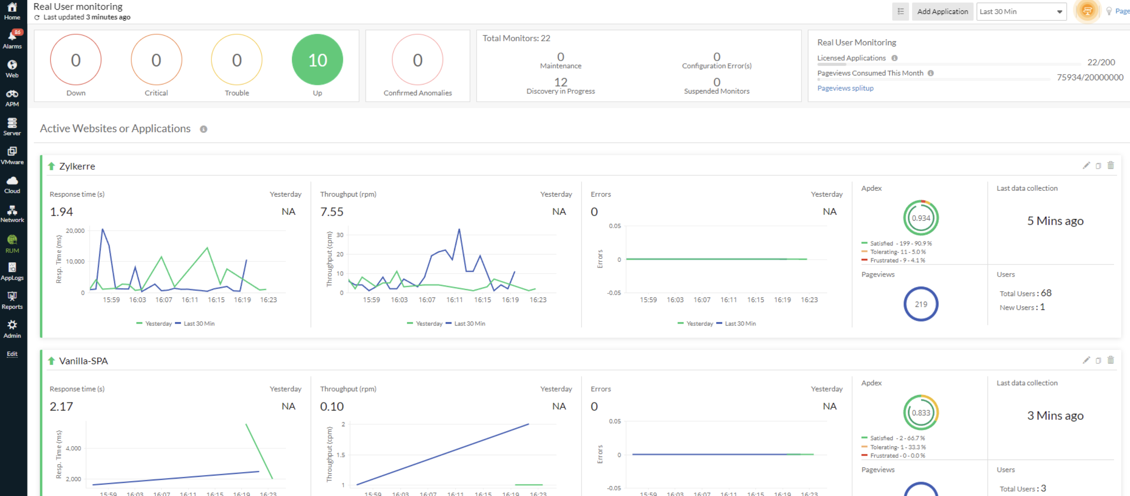Image resolution: width=1130 pixels, height=496 pixels.
Task: Click the Maintenance count
Action: click(560, 57)
